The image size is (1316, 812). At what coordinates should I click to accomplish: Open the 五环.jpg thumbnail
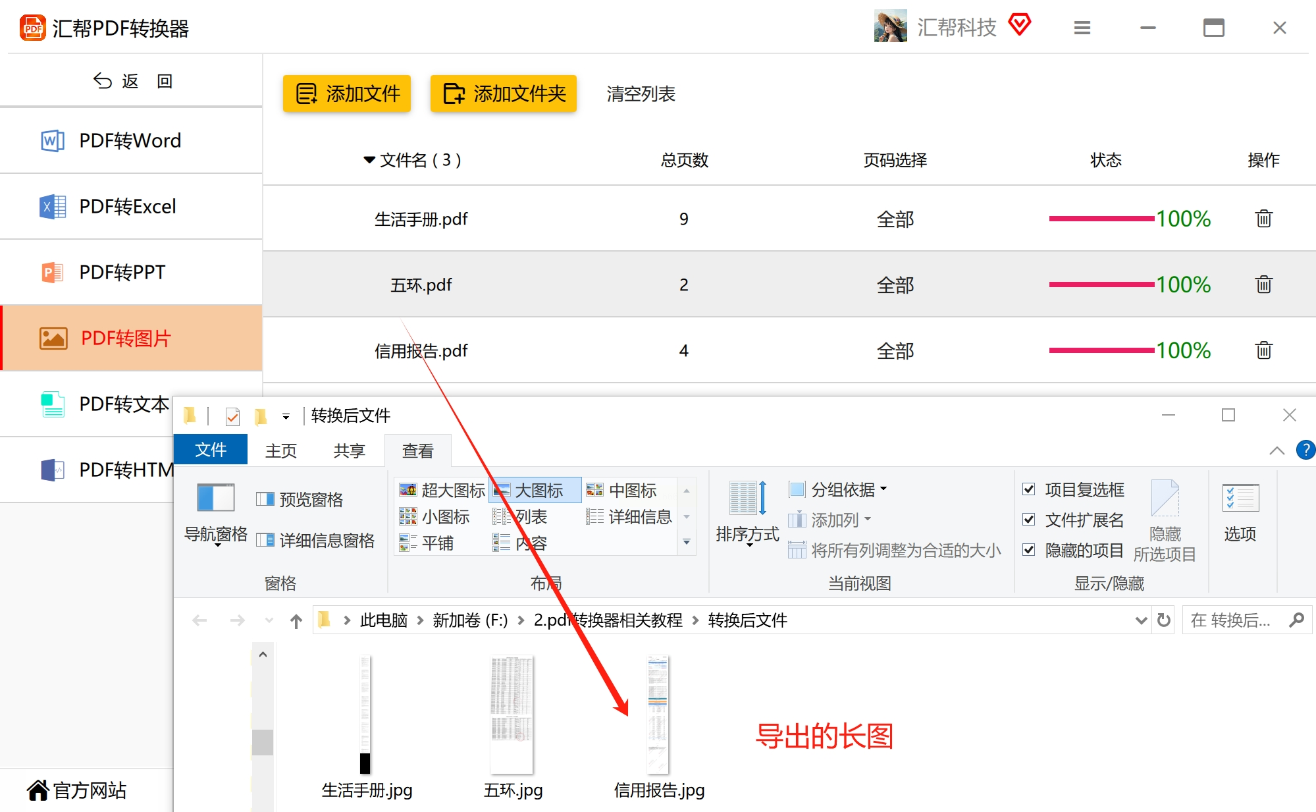[512, 715]
